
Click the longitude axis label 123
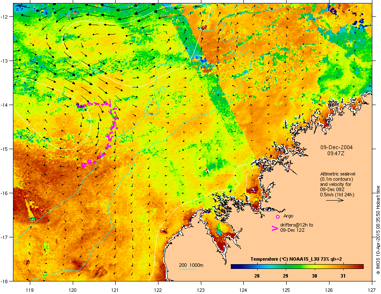coord(201,290)
